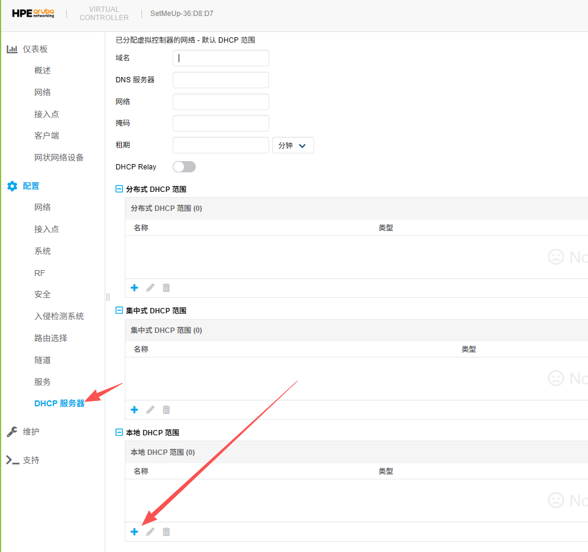Enable the DHCP Relay toggle
The width and height of the screenshot is (588, 552).
click(184, 167)
